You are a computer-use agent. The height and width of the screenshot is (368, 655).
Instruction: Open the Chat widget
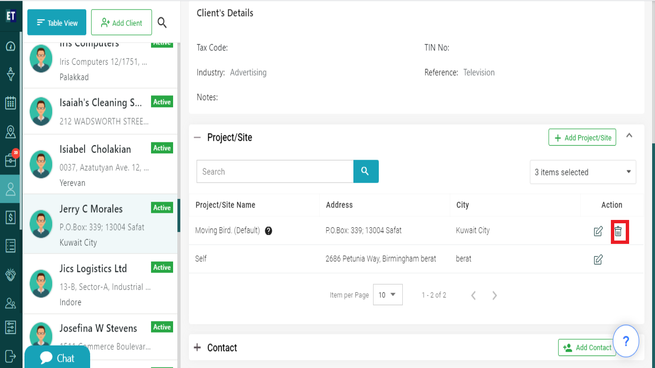point(57,357)
